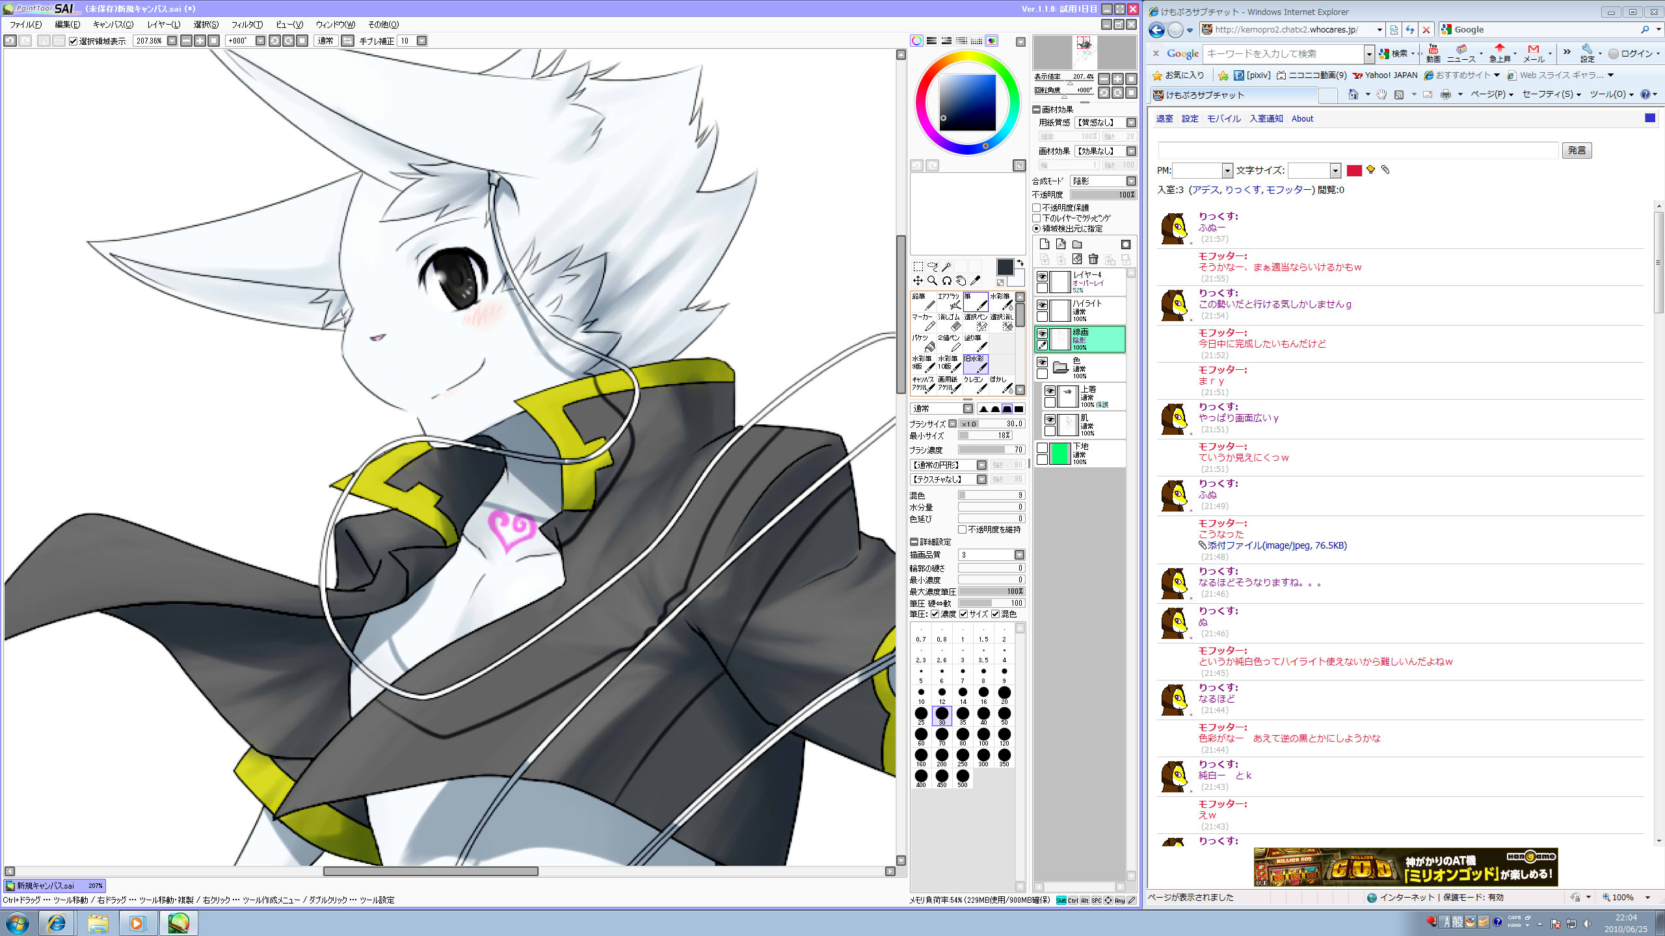Choose the 旧水彩 brush tool

tap(976, 364)
